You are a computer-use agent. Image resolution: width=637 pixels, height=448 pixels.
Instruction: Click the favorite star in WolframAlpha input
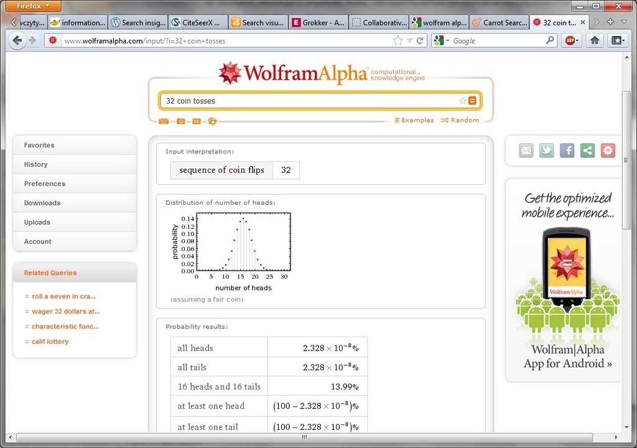[x=462, y=101]
